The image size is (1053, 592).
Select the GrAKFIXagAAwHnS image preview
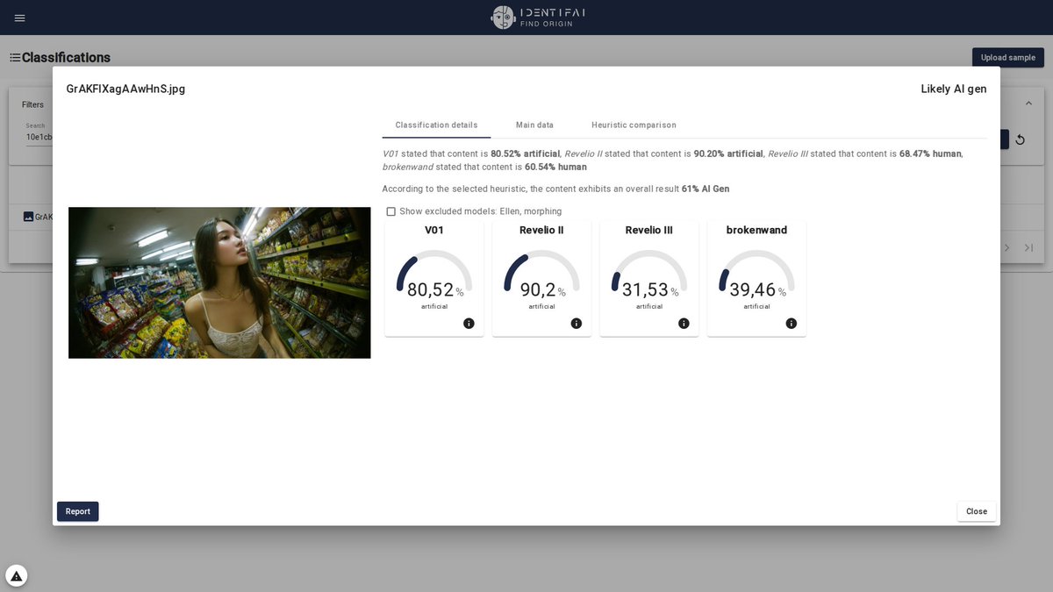219,282
